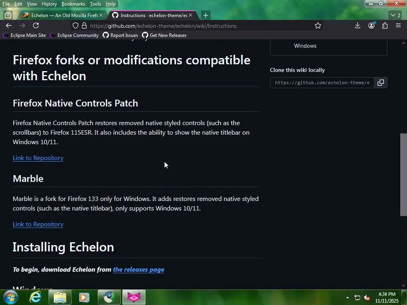
Task: Close the Echelon Old Mozilla Firefox tab
Action: click(x=101, y=15)
